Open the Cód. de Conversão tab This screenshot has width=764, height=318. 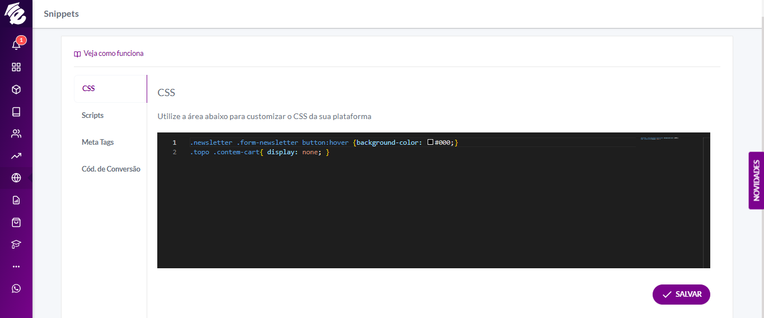point(110,169)
